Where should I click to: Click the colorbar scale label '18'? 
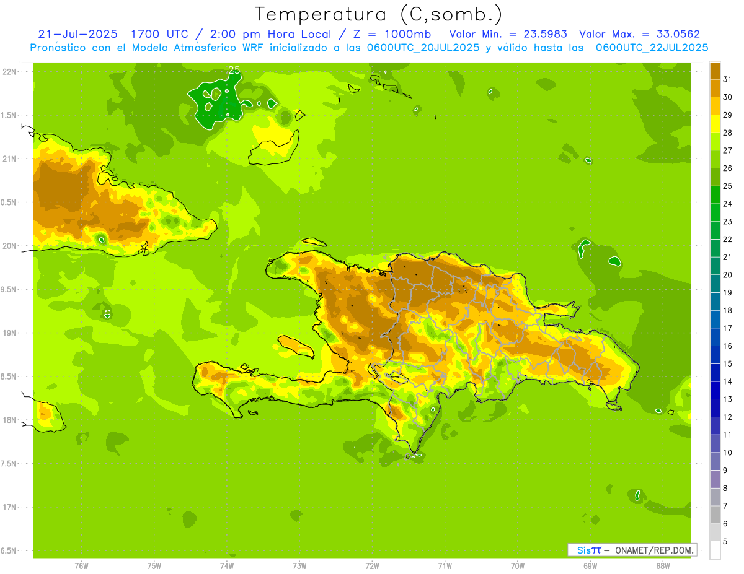[x=727, y=311]
